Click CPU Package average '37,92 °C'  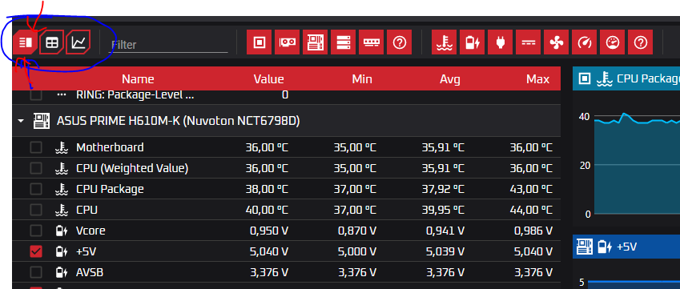point(443,189)
